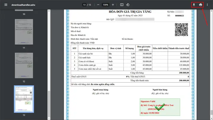Click the 135.000,00 amount cell
Image resolution: width=213 pixels, height=120 pixels.
tap(179, 65)
